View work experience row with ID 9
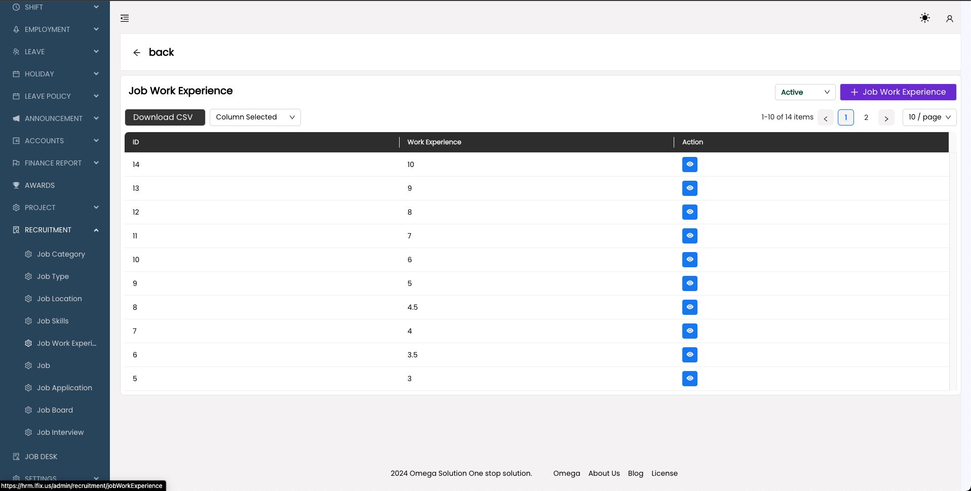This screenshot has width=971, height=491. pos(689,283)
